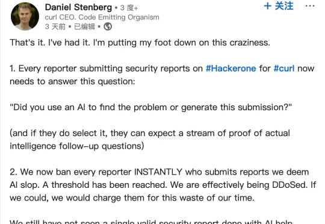Click the "(and if they do select it" line
This screenshot has width=325, height=224.
150,133
